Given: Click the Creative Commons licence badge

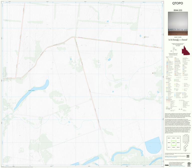Looking at the screenshot, I should coord(167,165).
